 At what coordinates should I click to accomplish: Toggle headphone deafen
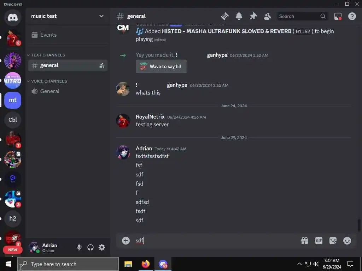pyautogui.click(x=90, y=247)
